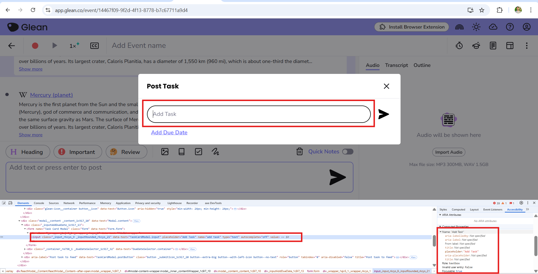This screenshot has height=274, width=538.
Task: Click the red record button
Action: coord(35,46)
